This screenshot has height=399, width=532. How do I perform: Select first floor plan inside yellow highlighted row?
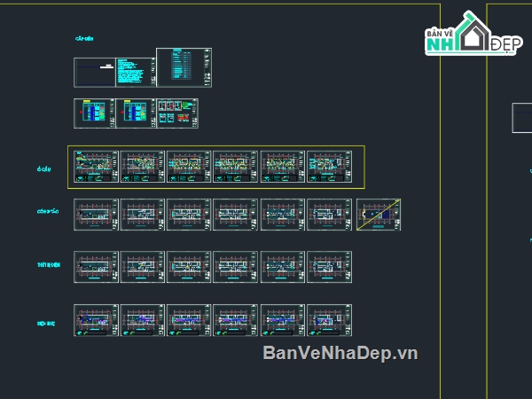tap(95, 167)
